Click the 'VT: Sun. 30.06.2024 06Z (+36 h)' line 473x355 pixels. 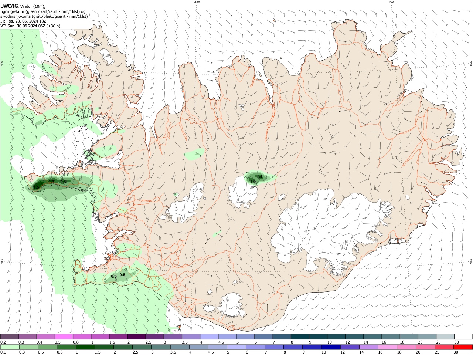tap(30, 26)
